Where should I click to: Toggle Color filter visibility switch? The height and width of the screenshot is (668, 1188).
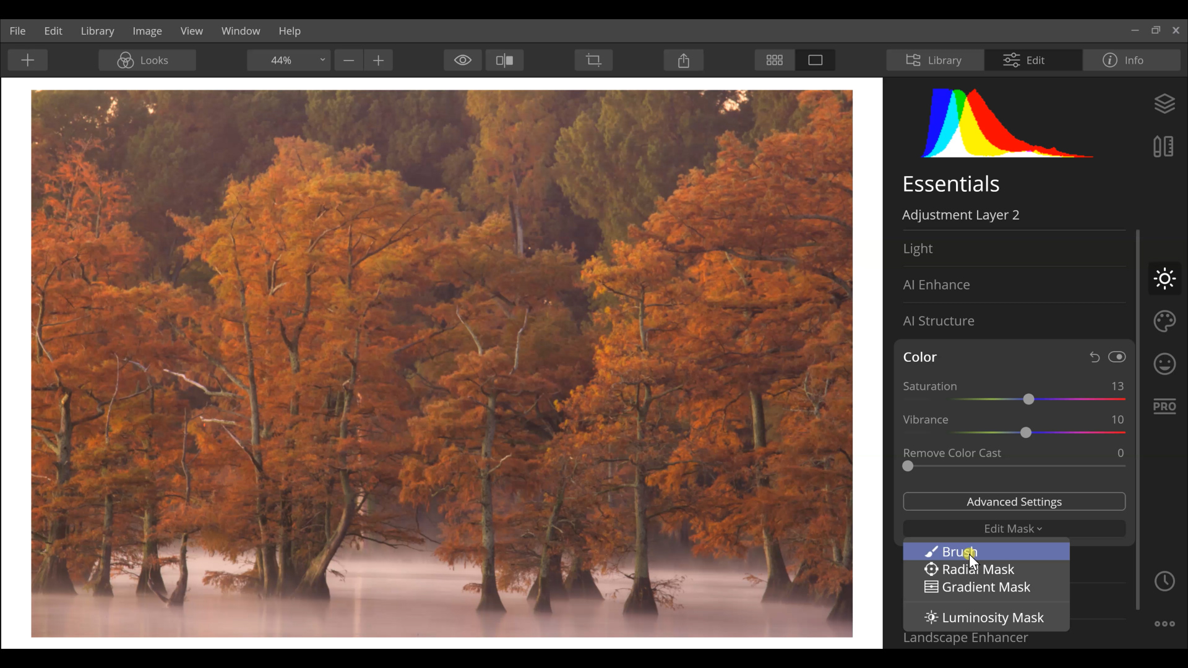[x=1117, y=357]
